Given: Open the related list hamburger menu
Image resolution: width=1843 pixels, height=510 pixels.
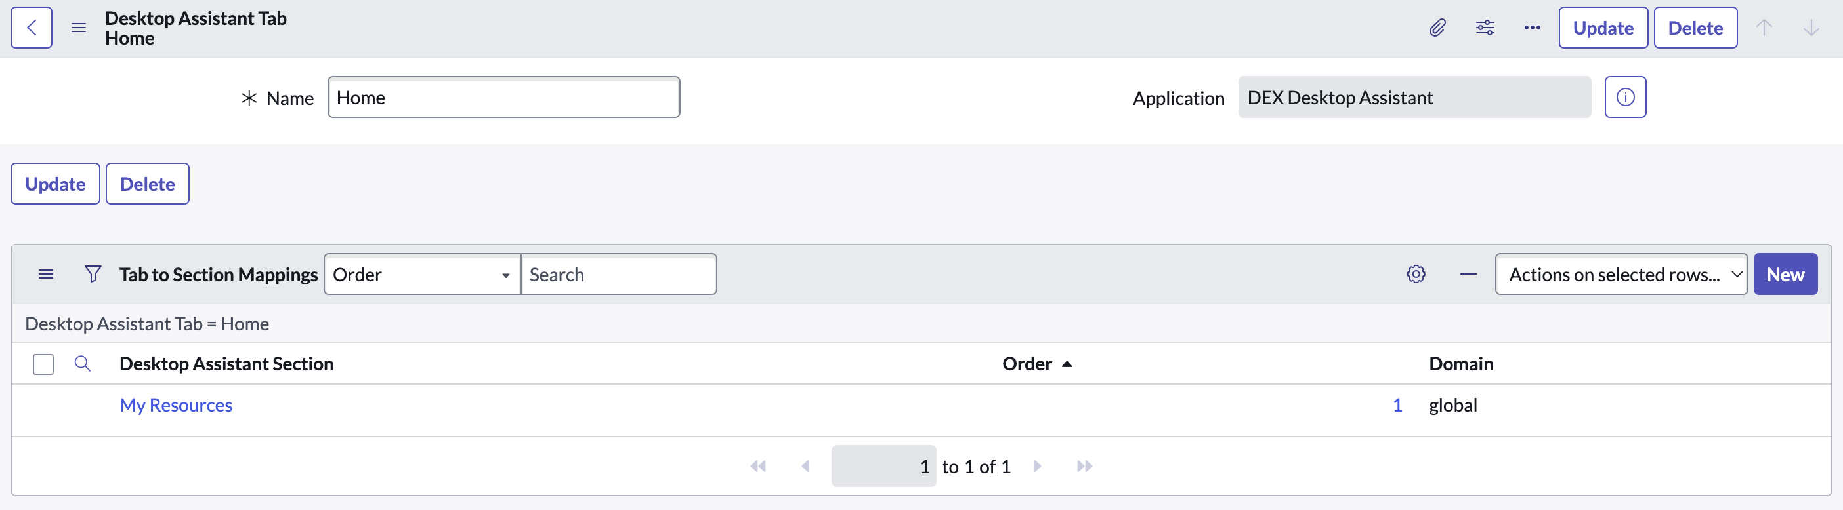Looking at the screenshot, I should [x=46, y=274].
